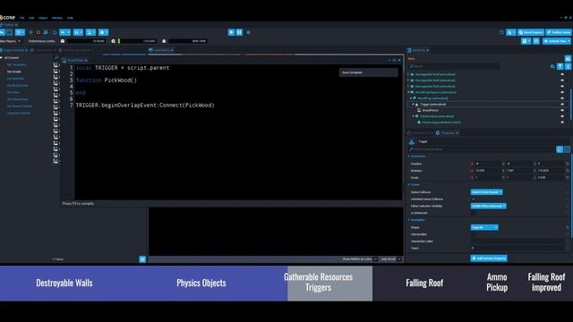The width and height of the screenshot is (573, 322).
Task: Open the blue dropdown after the translate tools
Action: [64, 32]
